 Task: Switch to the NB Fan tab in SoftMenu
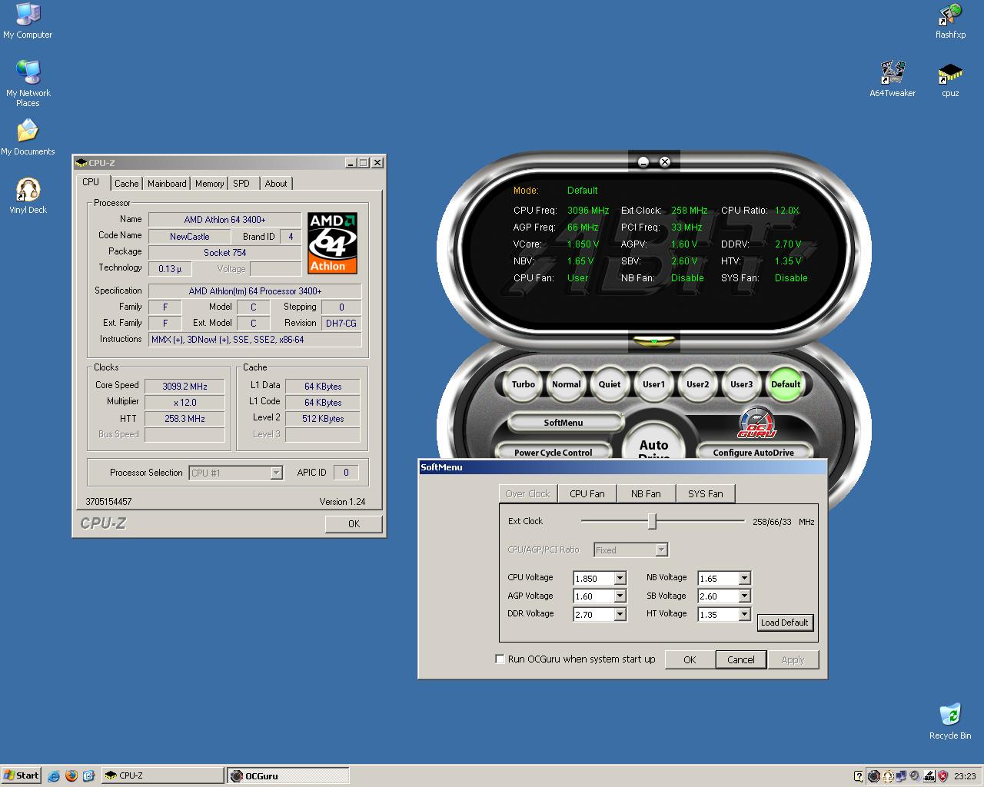click(x=646, y=494)
